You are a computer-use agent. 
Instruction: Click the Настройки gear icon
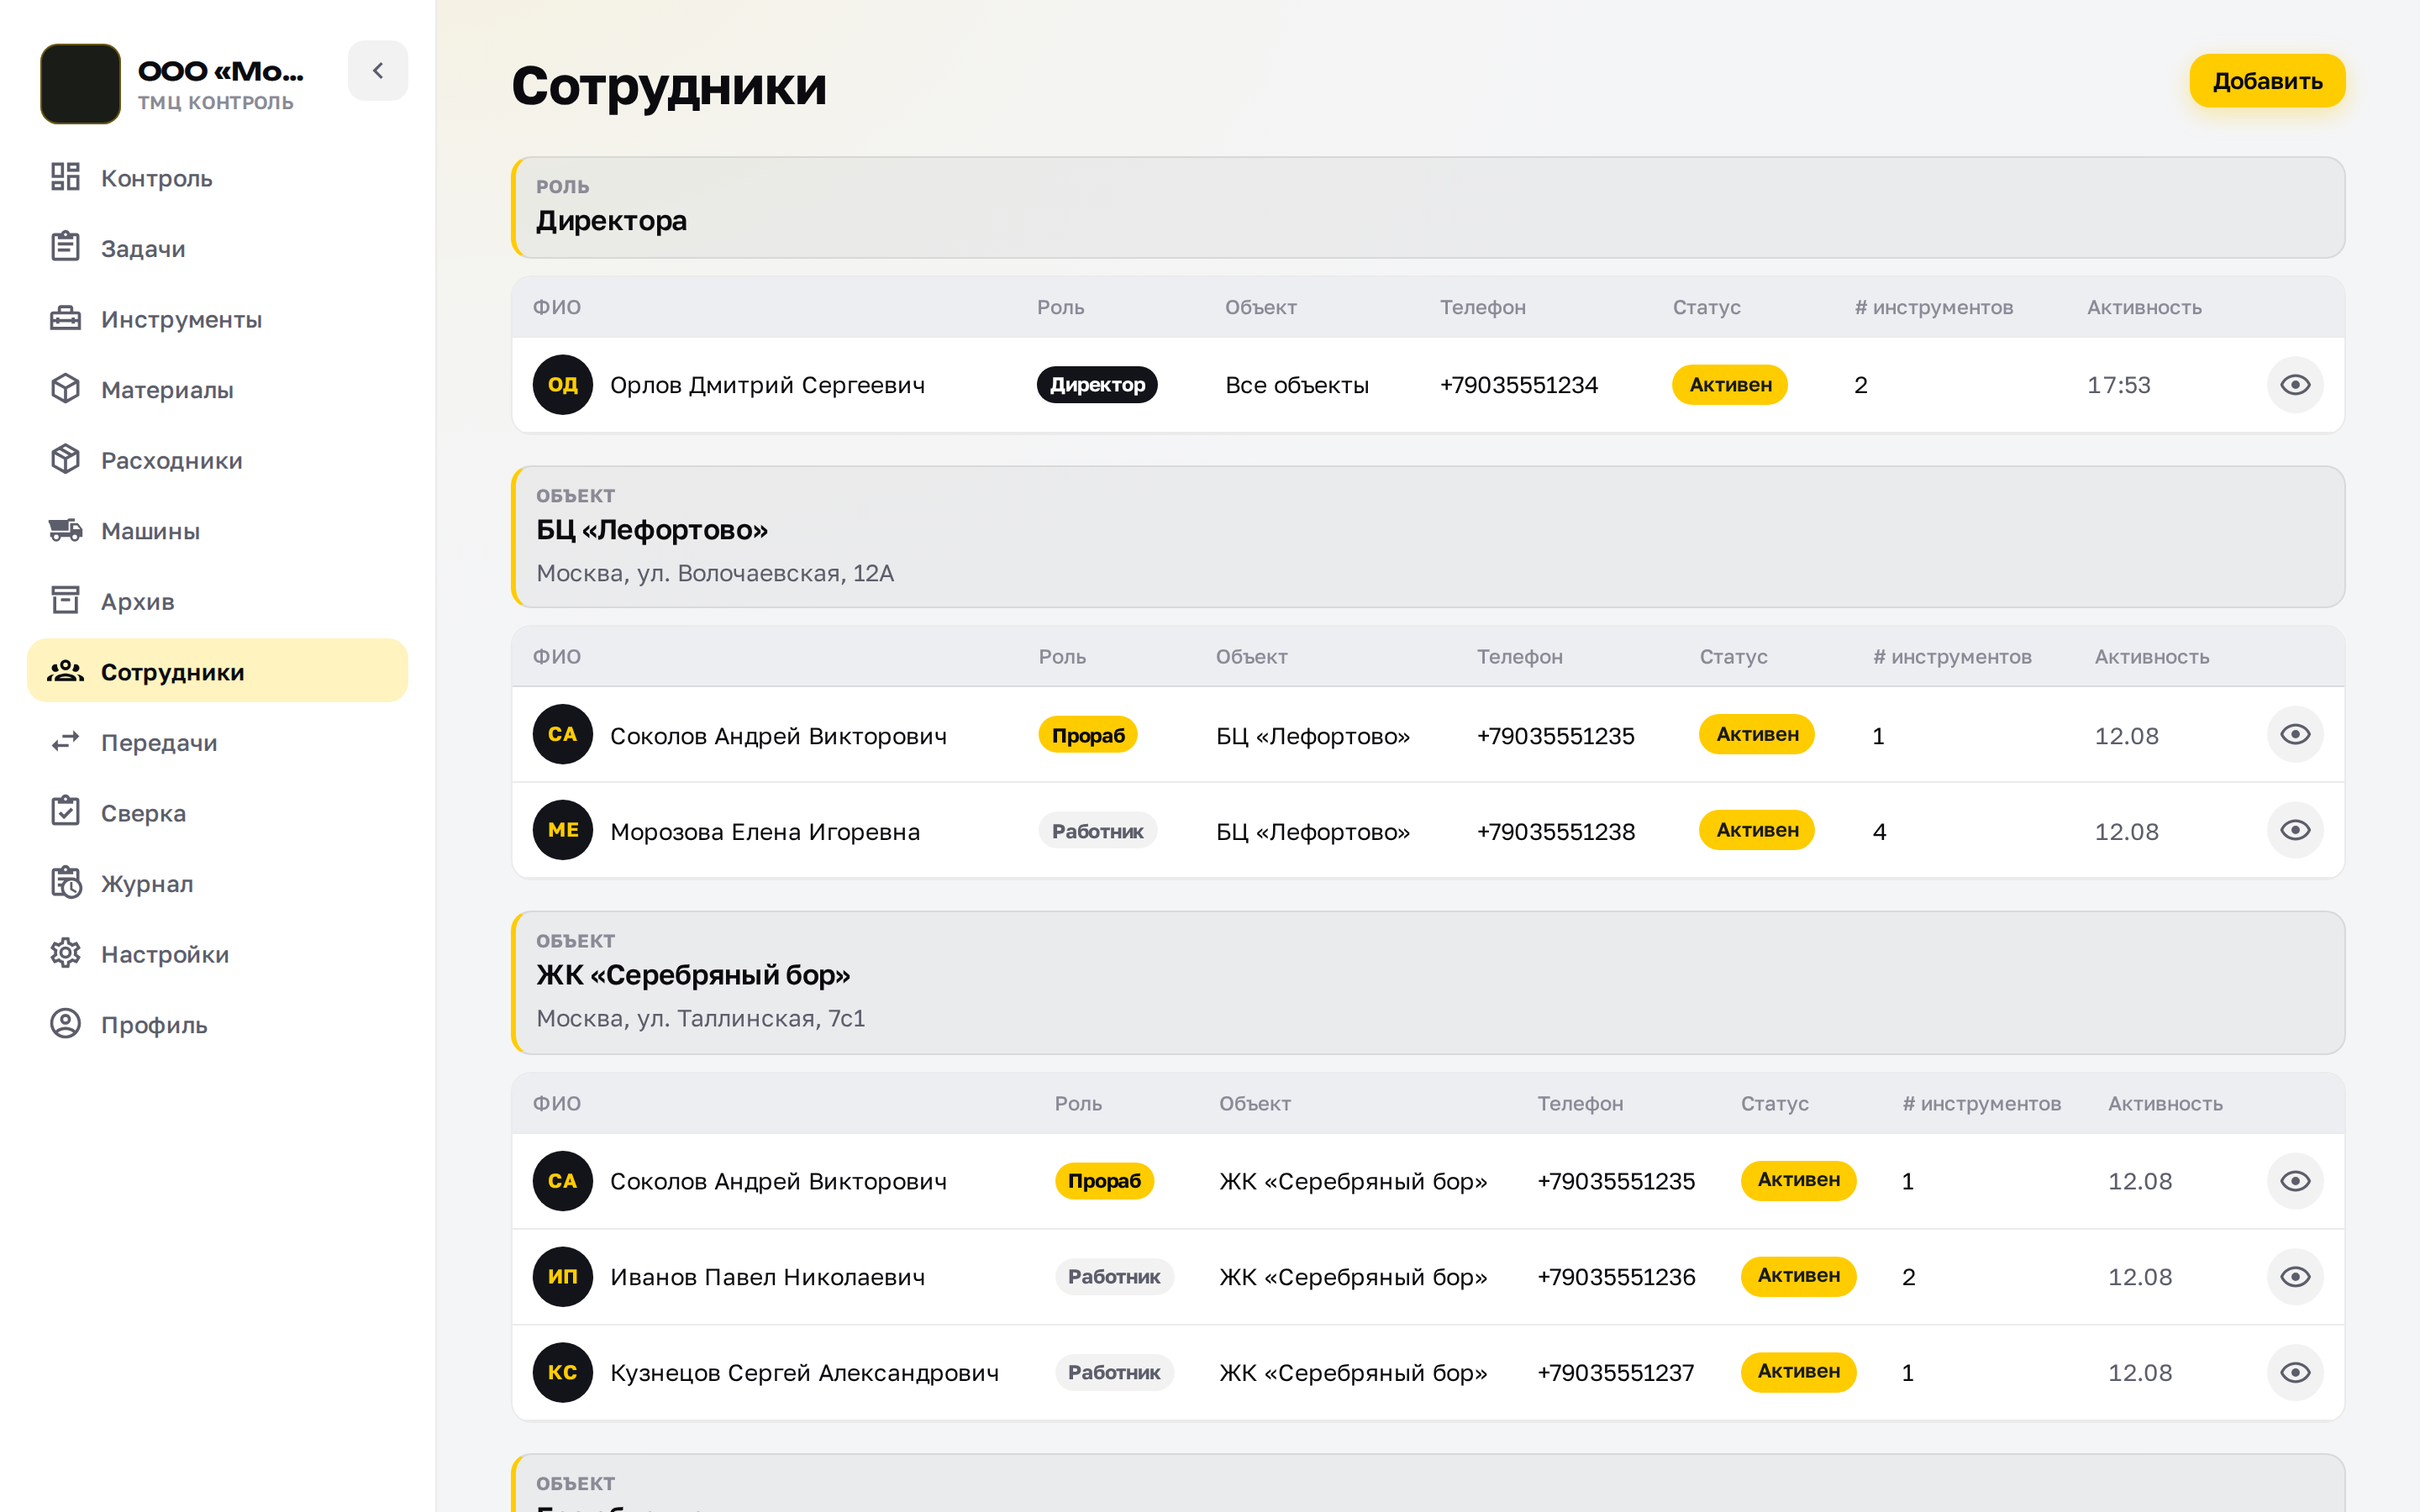coord(65,953)
